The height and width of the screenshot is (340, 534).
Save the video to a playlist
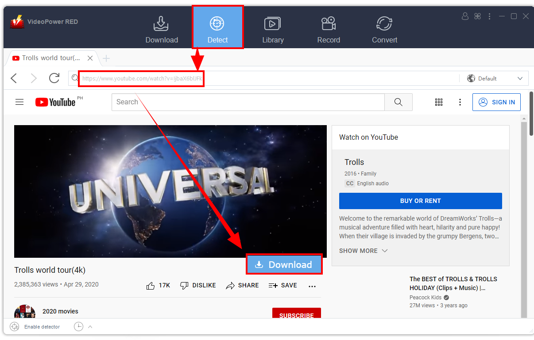click(283, 286)
